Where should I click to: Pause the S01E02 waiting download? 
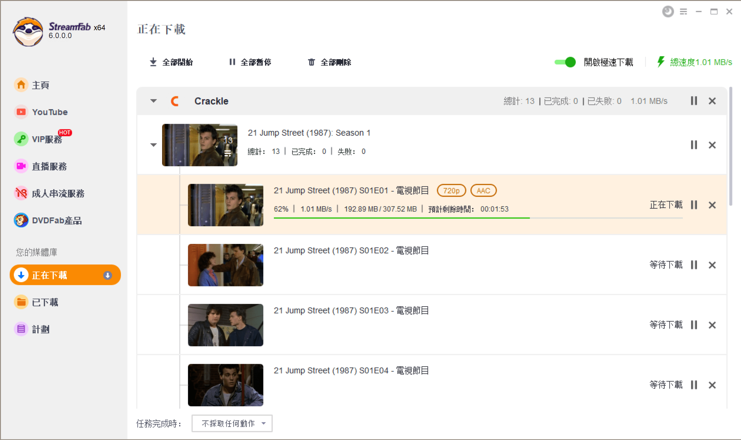pos(694,265)
